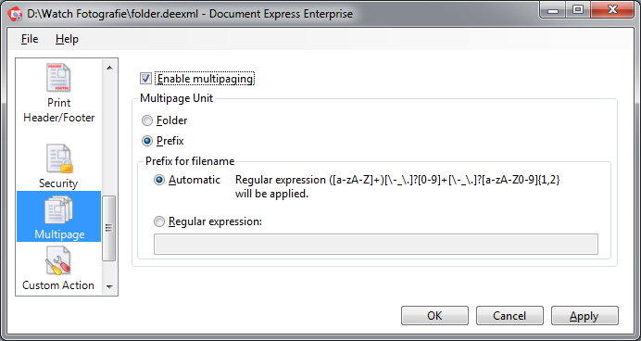
Task: Open the Print Header/Footer settings icon
Action: click(x=58, y=78)
